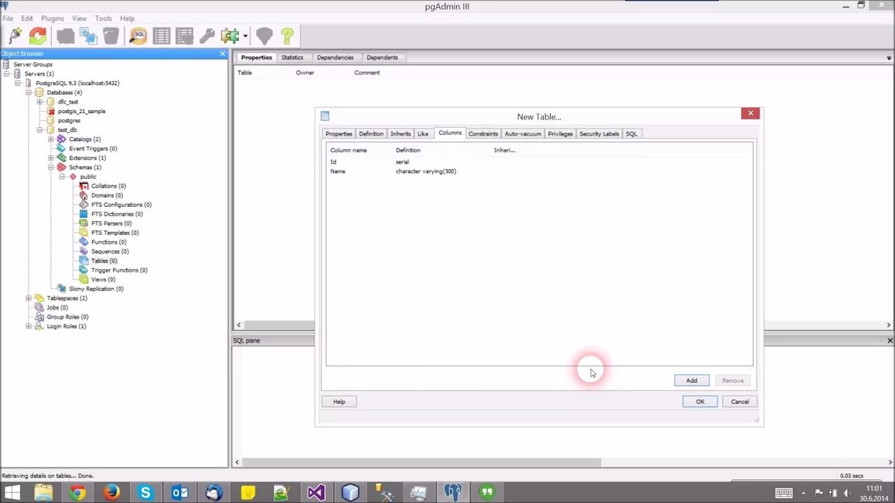Open the Plugins dropdown arrow
The width and height of the screenshot is (895, 503).
point(245,36)
